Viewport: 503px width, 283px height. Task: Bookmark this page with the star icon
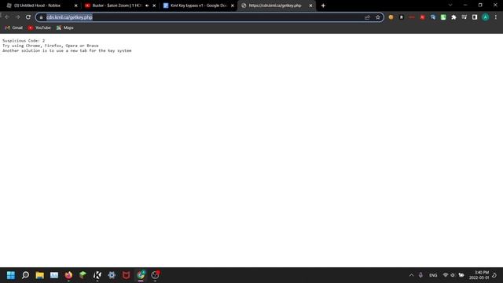tap(378, 17)
